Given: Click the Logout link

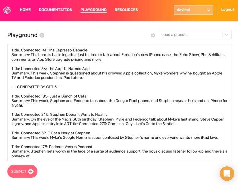Looking at the screenshot, I should (227, 10).
